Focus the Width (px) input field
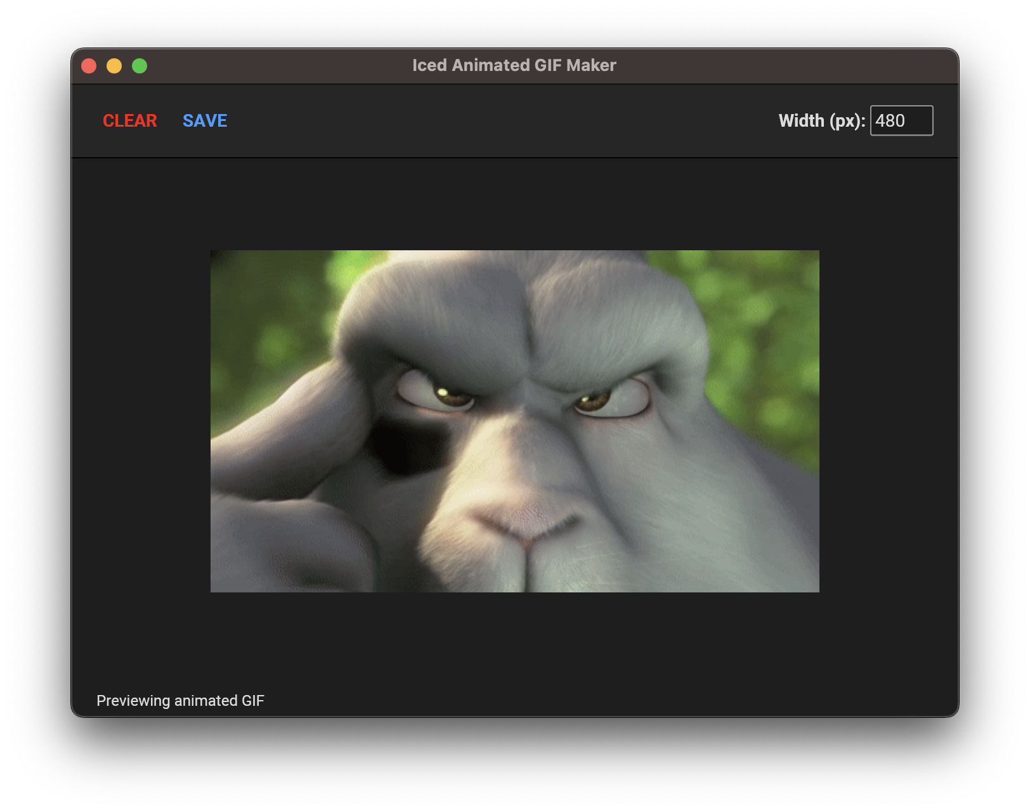 [x=901, y=120]
